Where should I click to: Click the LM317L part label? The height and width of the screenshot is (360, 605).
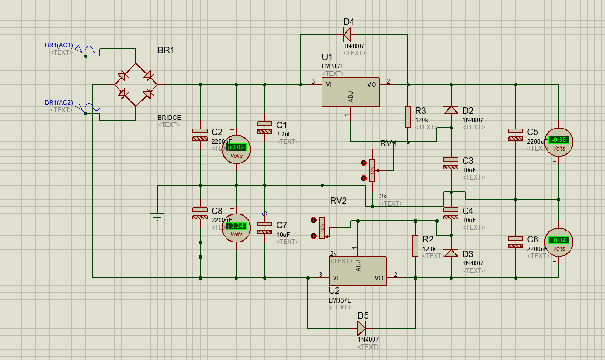click(333, 67)
